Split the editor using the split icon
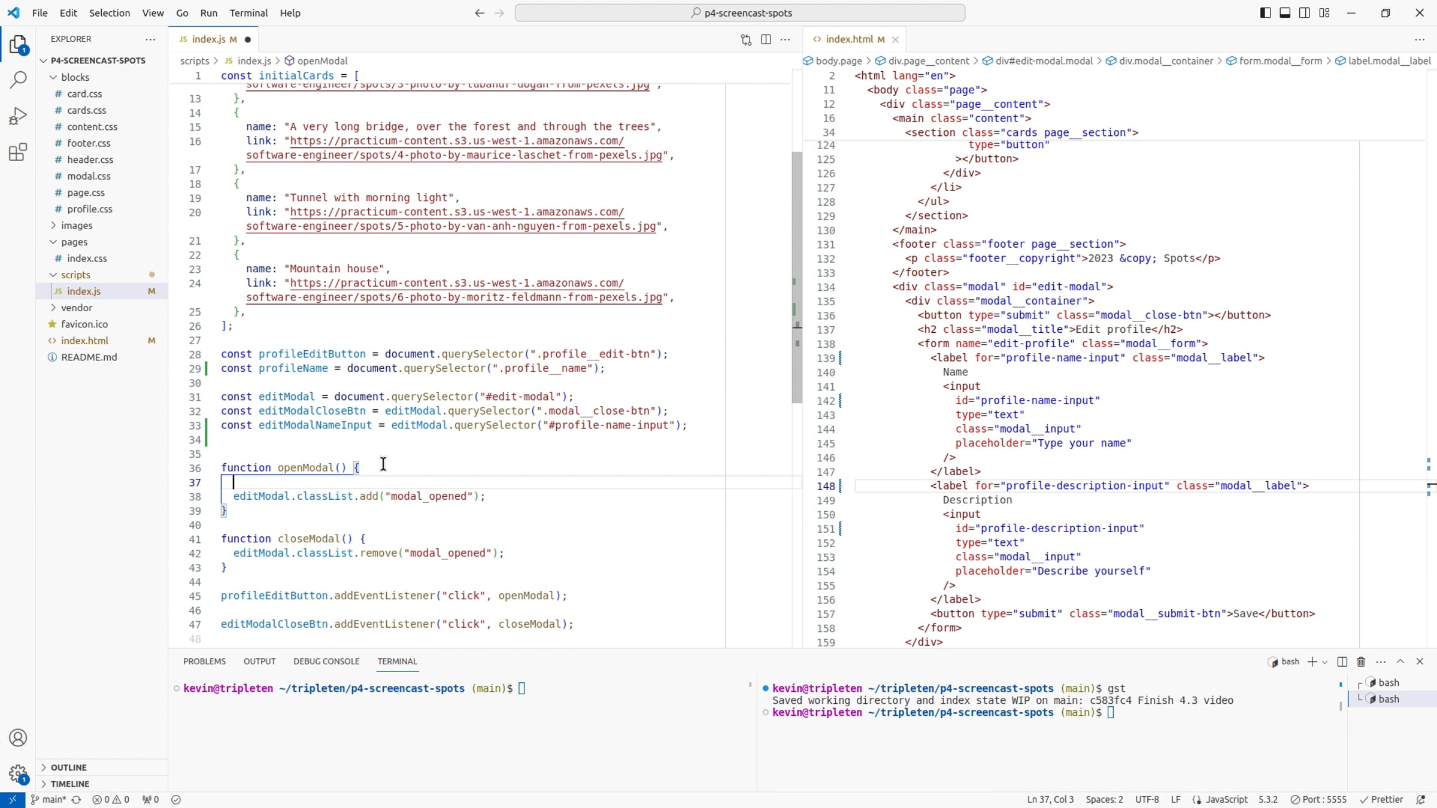This screenshot has width=1437, height=808. (766, 39)
